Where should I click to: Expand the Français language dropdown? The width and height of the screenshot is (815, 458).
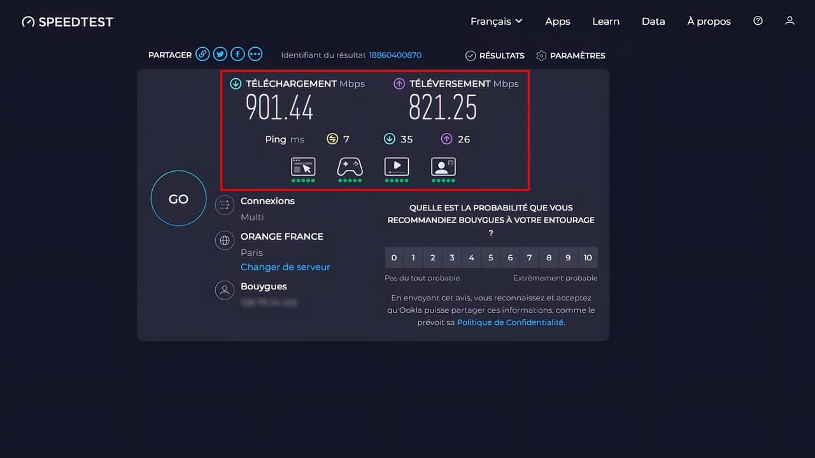click(x=496, y=21)
